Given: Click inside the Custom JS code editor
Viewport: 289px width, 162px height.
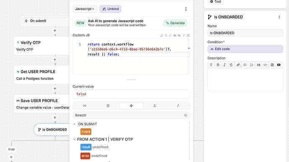Looking at the screenshot, I should [x=131, y=57].
